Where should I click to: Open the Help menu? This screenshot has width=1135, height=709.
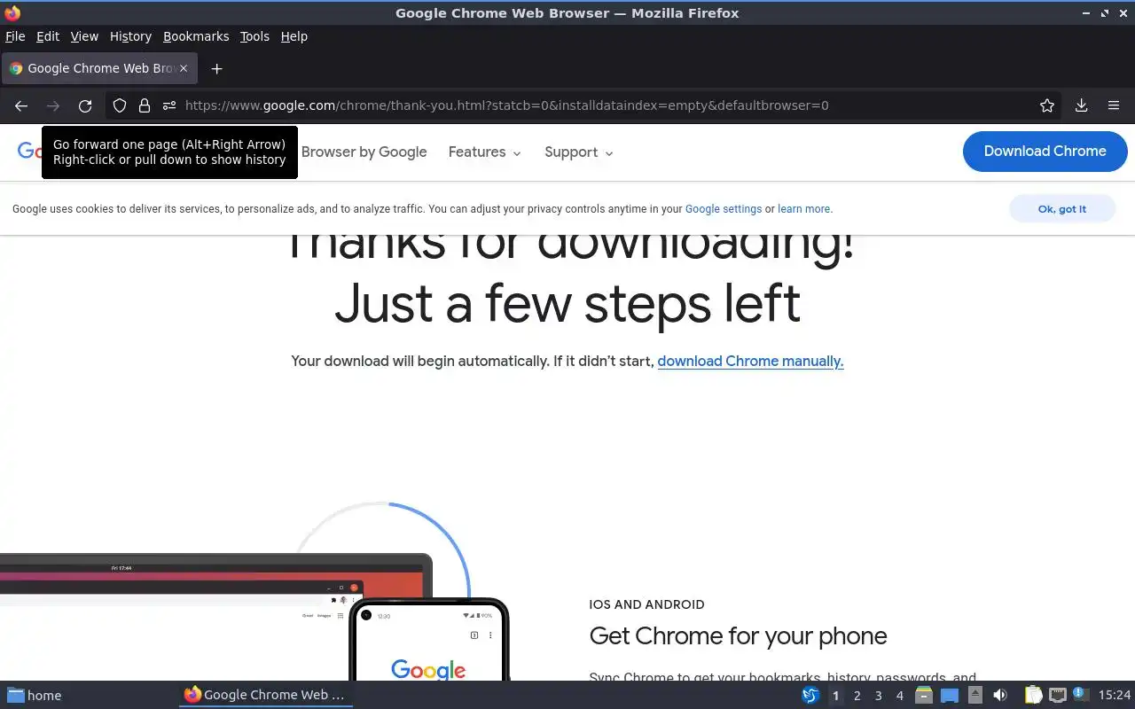(294, 36)
